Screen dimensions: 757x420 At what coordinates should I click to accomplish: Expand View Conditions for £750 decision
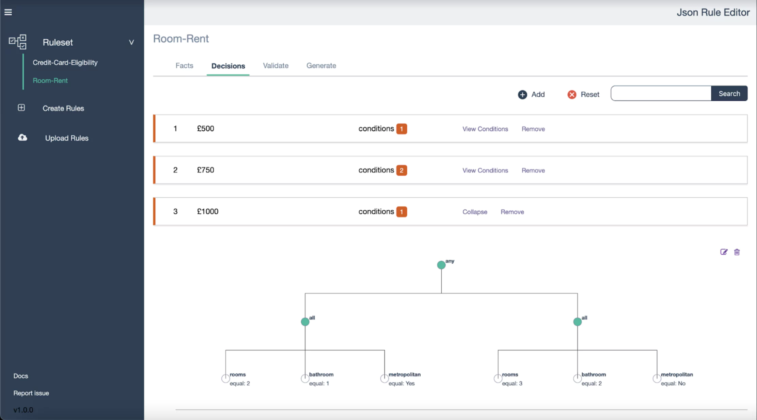[x=485, y=171]
